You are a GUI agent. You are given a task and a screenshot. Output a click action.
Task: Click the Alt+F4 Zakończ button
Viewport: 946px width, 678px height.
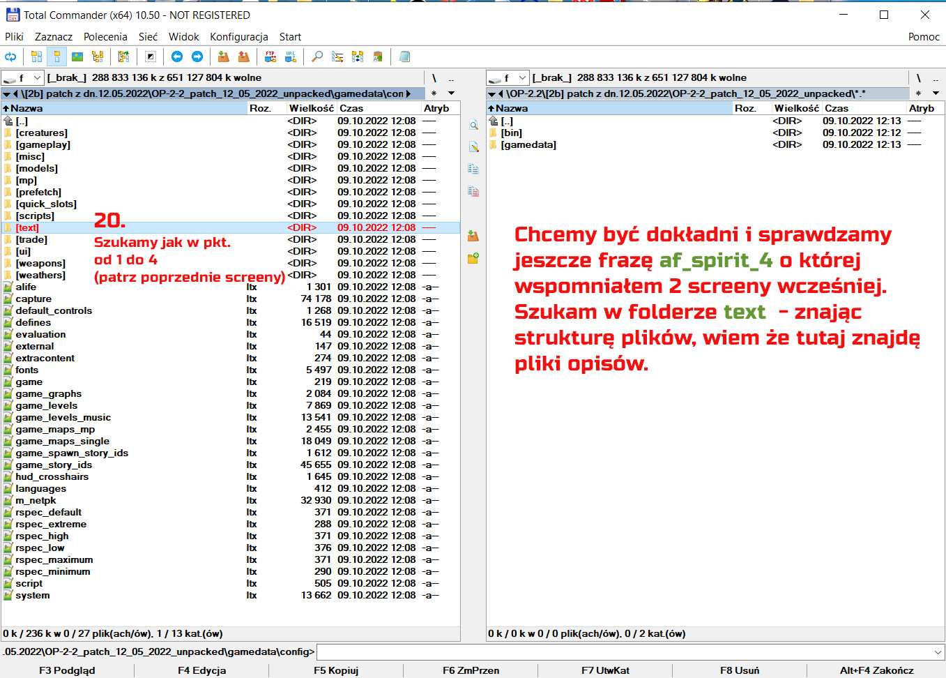tap(876, 670)
